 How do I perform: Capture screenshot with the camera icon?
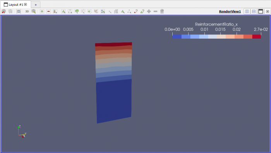click(19, 11)
